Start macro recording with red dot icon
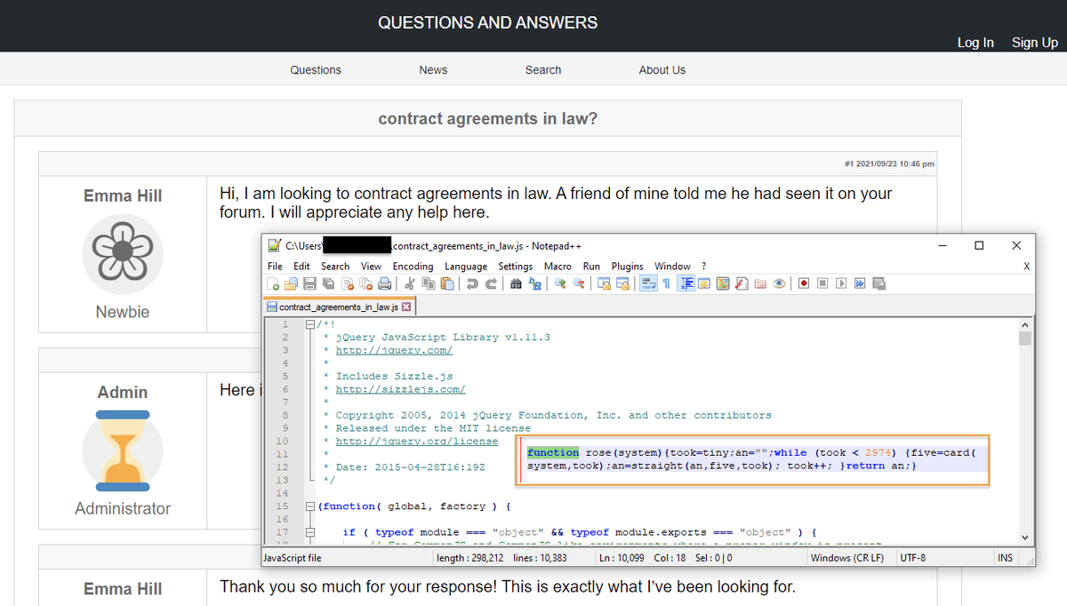The width and height of the screenshot is (1067, 606). pyautogui.click(x=804, y=283)
